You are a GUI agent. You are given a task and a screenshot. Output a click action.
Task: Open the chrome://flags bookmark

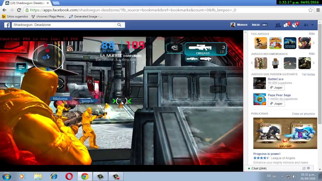pyautogui.click(x=49, y=17)
